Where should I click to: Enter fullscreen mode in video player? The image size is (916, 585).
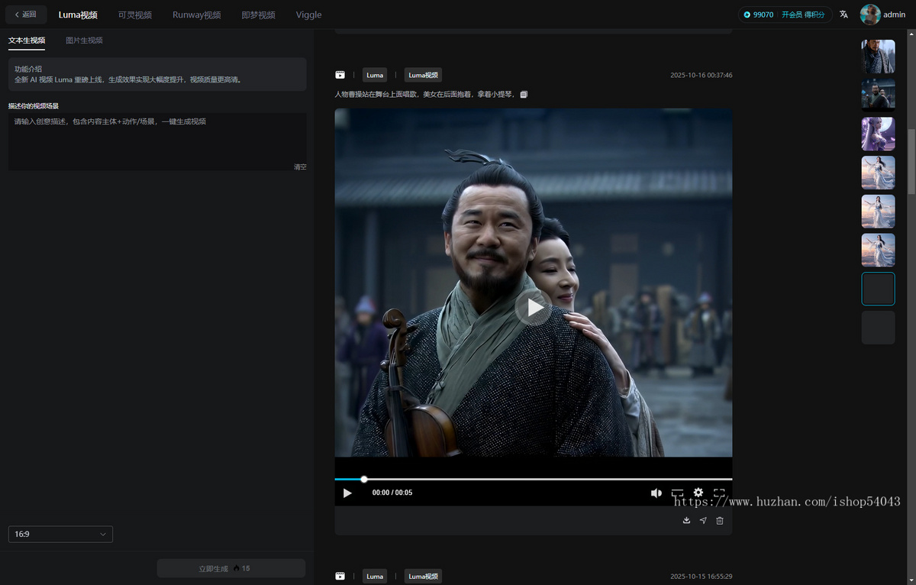tap(718, 493)
